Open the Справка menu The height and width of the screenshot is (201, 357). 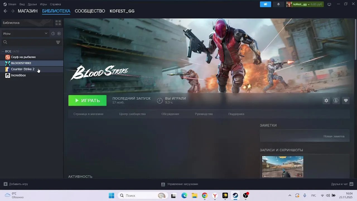point(56,4)
